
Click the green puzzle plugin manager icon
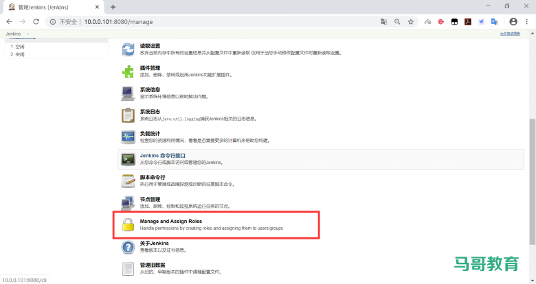[129, 71]
